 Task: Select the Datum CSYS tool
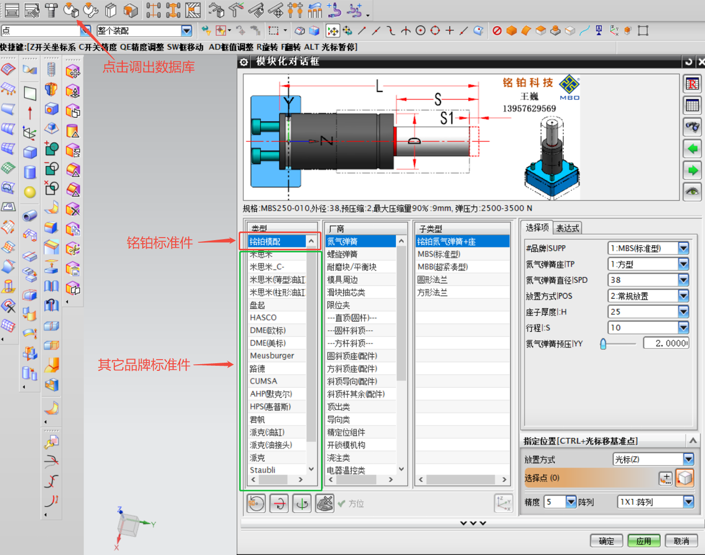pos(30,133)
